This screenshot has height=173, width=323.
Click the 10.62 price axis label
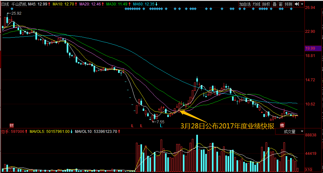click(310, 104)
